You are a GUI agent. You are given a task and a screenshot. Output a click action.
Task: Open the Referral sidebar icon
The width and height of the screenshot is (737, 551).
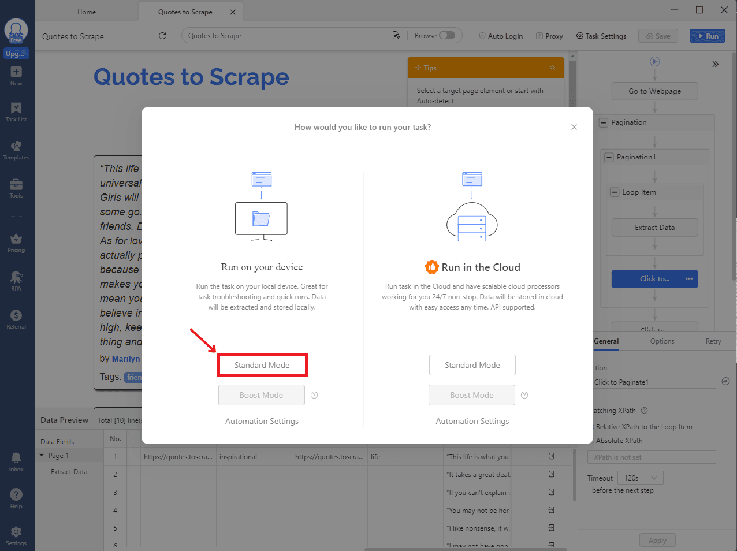pos(16,318)
